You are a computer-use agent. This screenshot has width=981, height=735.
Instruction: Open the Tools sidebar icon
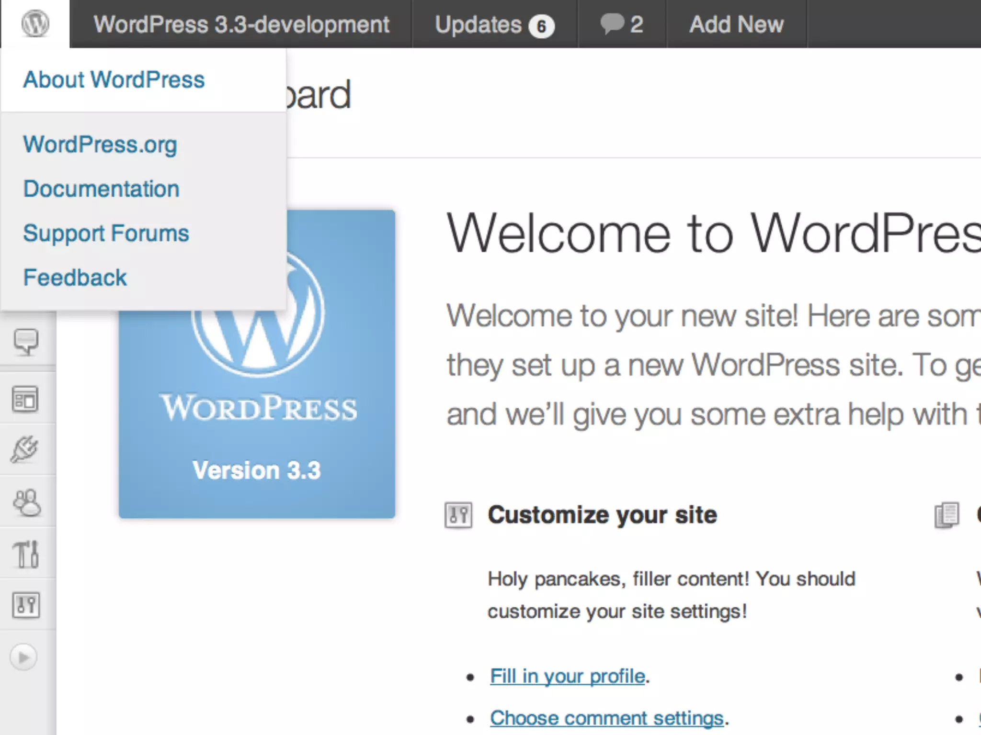(26, 554)
